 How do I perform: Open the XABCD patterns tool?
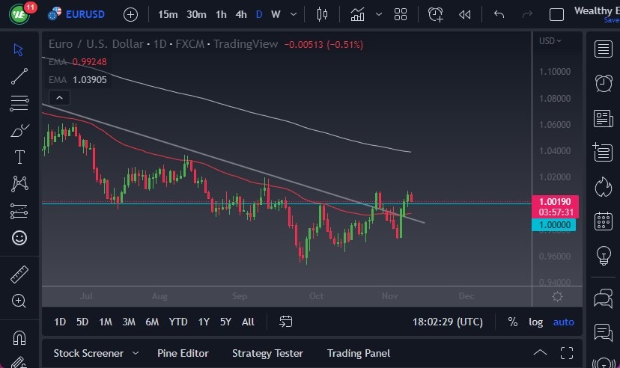19,183
